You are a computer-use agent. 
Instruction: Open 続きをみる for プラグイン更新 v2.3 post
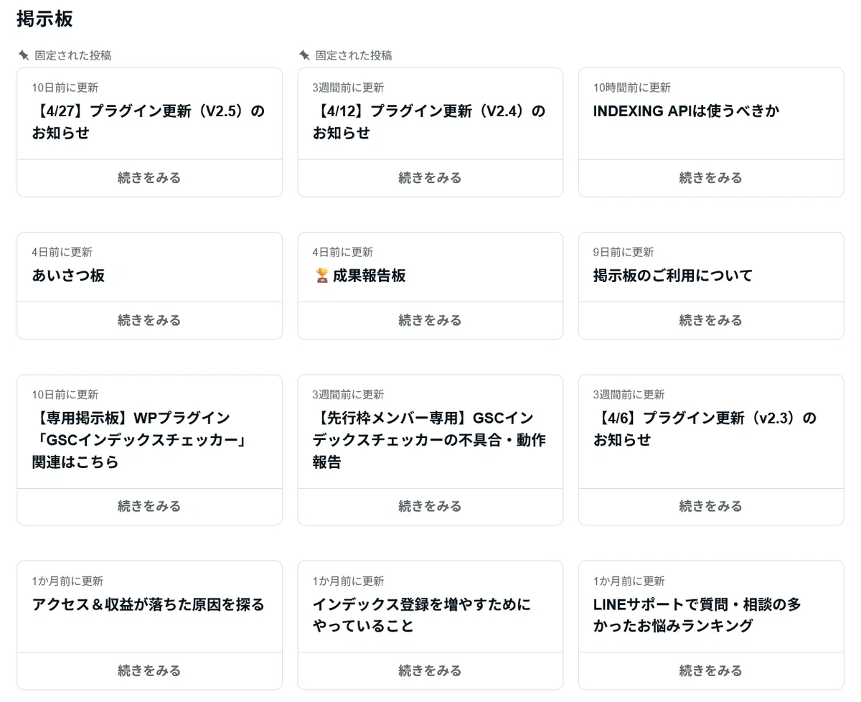(x=711, y=507)
